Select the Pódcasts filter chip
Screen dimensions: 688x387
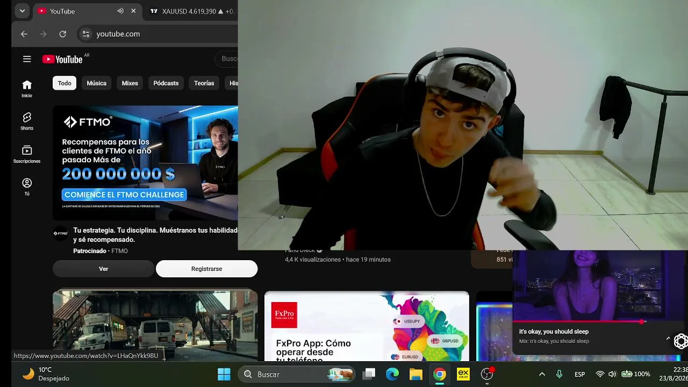tap(166, 83)
